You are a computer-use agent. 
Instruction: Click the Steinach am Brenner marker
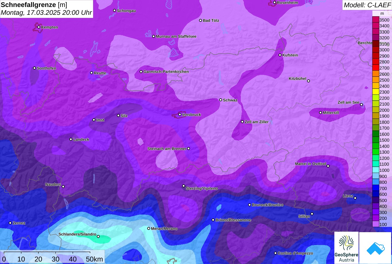(x=188, y=149)
